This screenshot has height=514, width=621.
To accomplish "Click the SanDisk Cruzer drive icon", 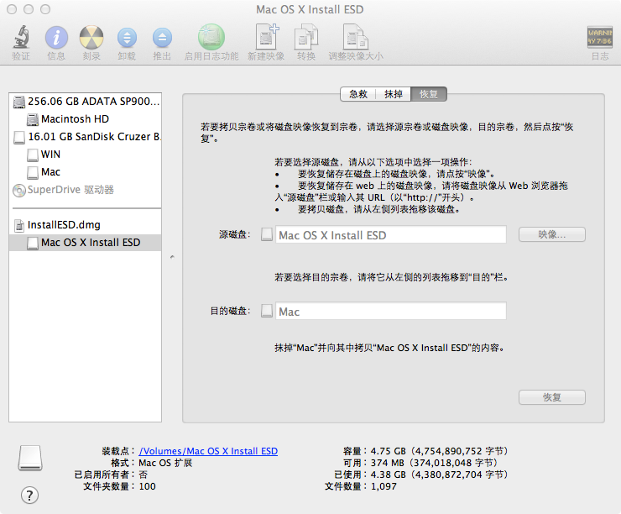I will (x=19, y=137).
